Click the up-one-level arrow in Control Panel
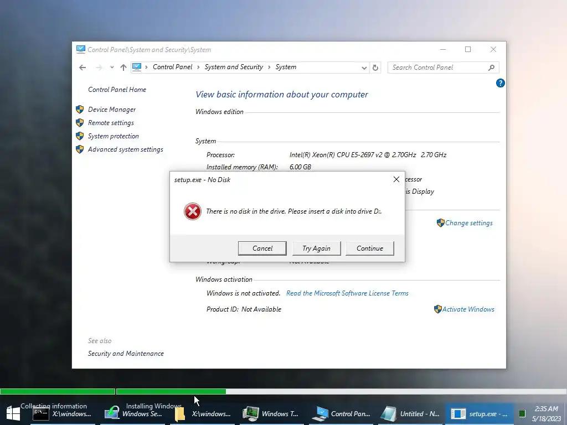This screenshot has height=425, width=567. point(123,68)
